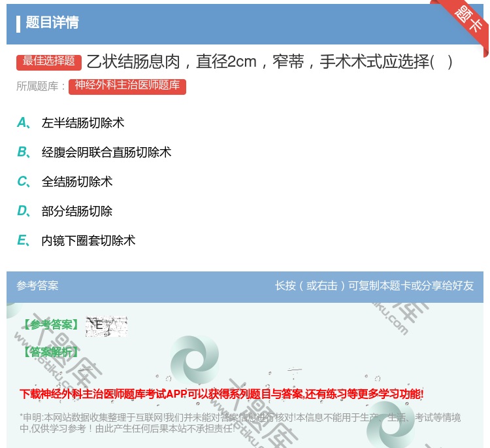Click the 参考答案 section header

(x=37, y=286)
